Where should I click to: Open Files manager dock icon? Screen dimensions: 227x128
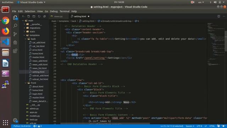6,52
